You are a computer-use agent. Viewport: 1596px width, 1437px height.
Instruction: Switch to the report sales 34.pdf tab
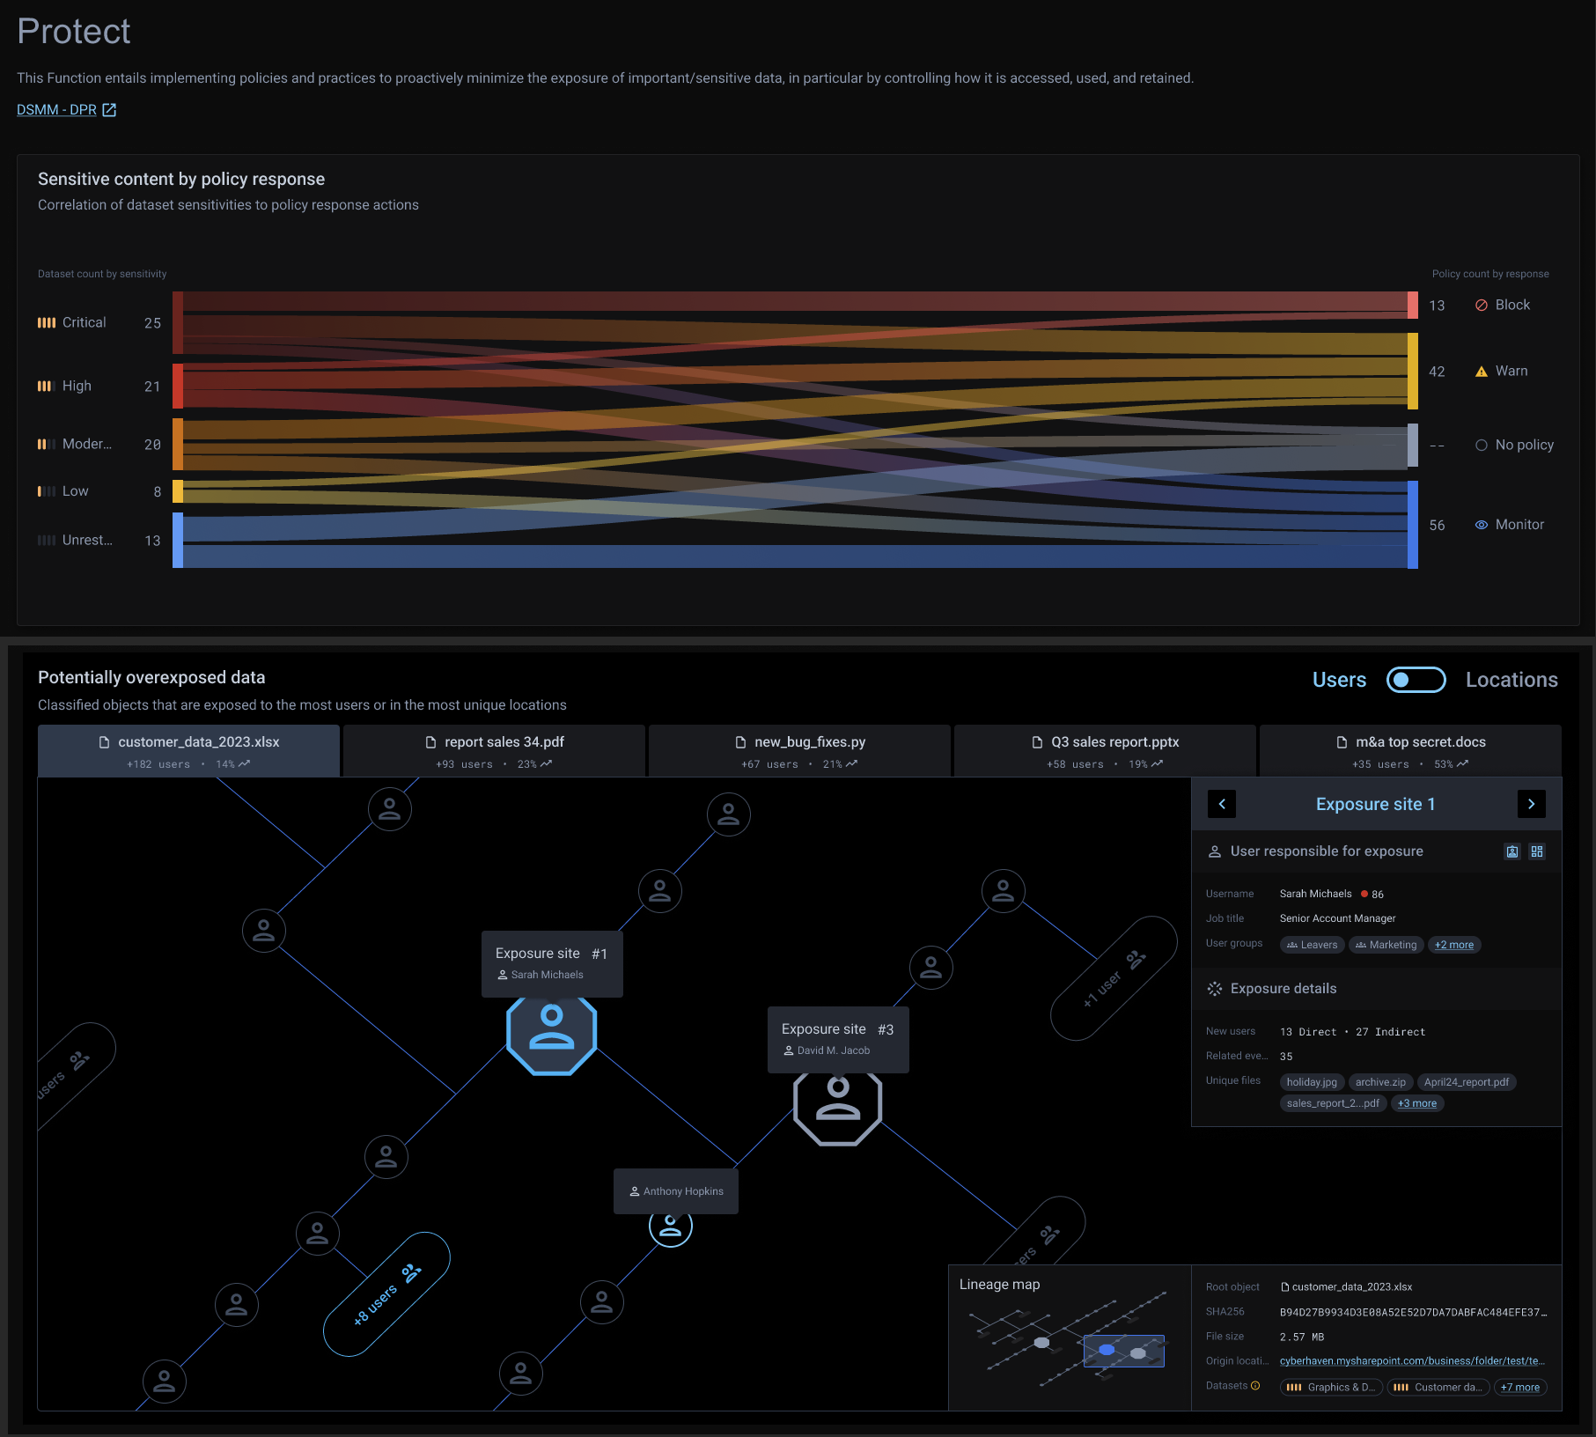(494, 751)
